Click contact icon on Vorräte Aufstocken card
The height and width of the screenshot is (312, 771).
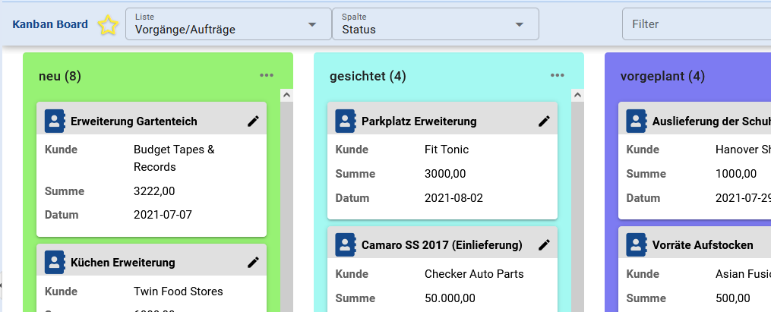click(x=637, y=245)
